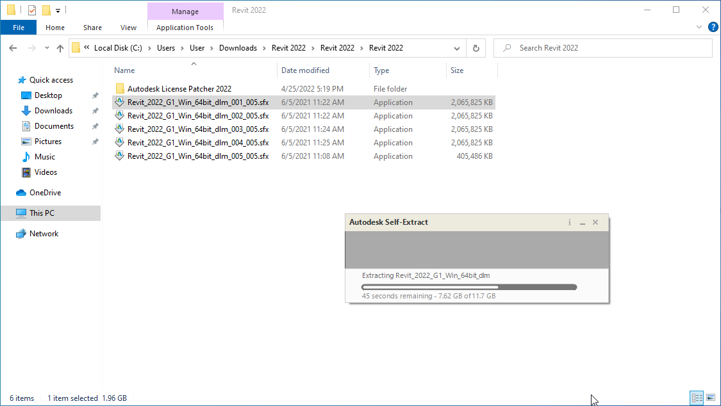The image size is (721, 406).
Task: Select the Autodesk License Patcher 2022 folder
Action: 179,89
